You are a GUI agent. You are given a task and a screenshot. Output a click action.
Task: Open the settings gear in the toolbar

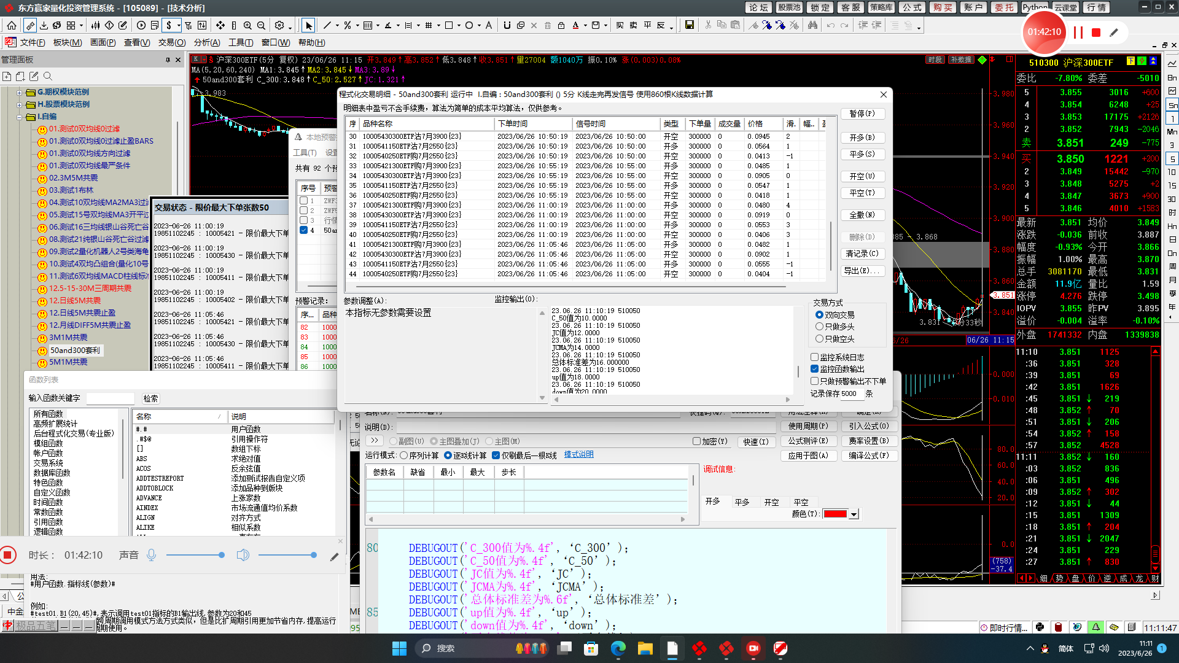[279, 25]
